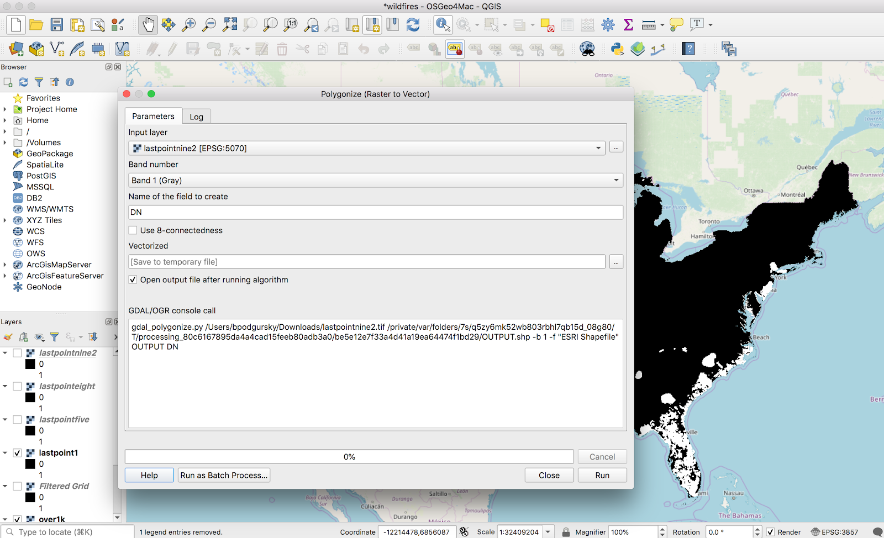The height and width of the screenshot is (538, 884).
Task: Toggle the Render checkbox in status bar
Action: point(770,532)
